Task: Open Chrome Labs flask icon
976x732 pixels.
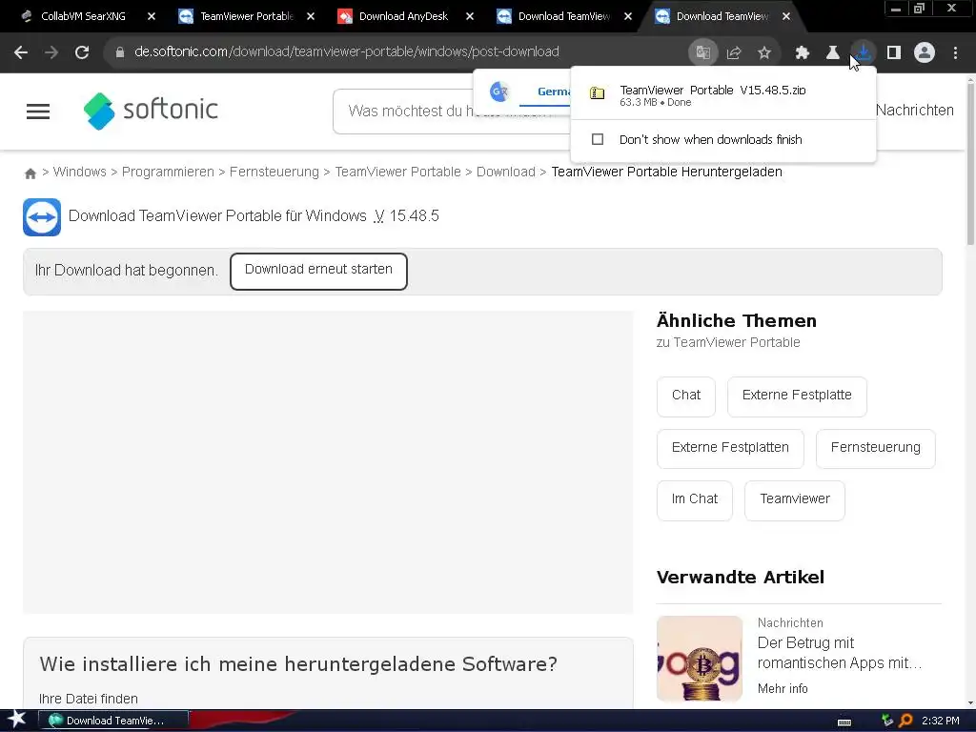Action: point(832,52)
